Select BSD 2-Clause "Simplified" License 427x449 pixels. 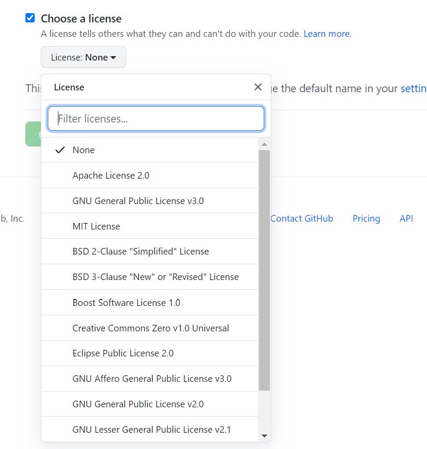(140, 251)
